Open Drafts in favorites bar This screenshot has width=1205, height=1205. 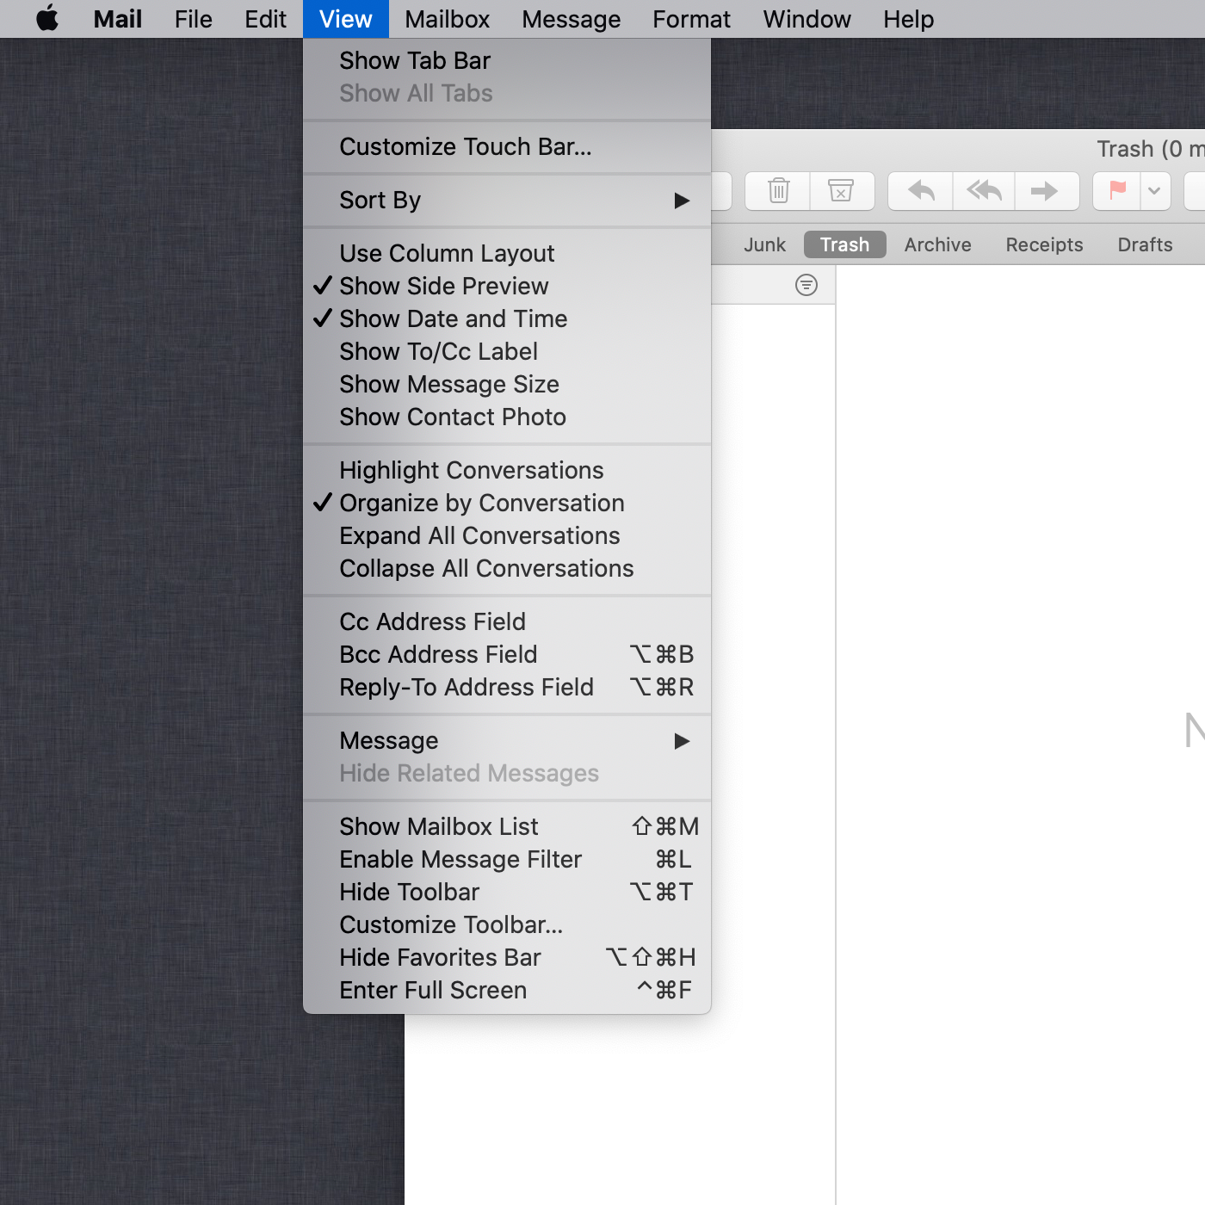point(1145,244)
